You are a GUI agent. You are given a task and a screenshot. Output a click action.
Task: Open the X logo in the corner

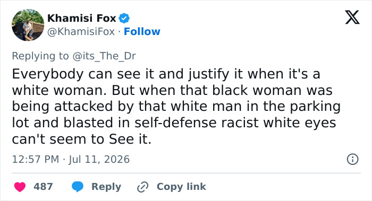[352, 18]
